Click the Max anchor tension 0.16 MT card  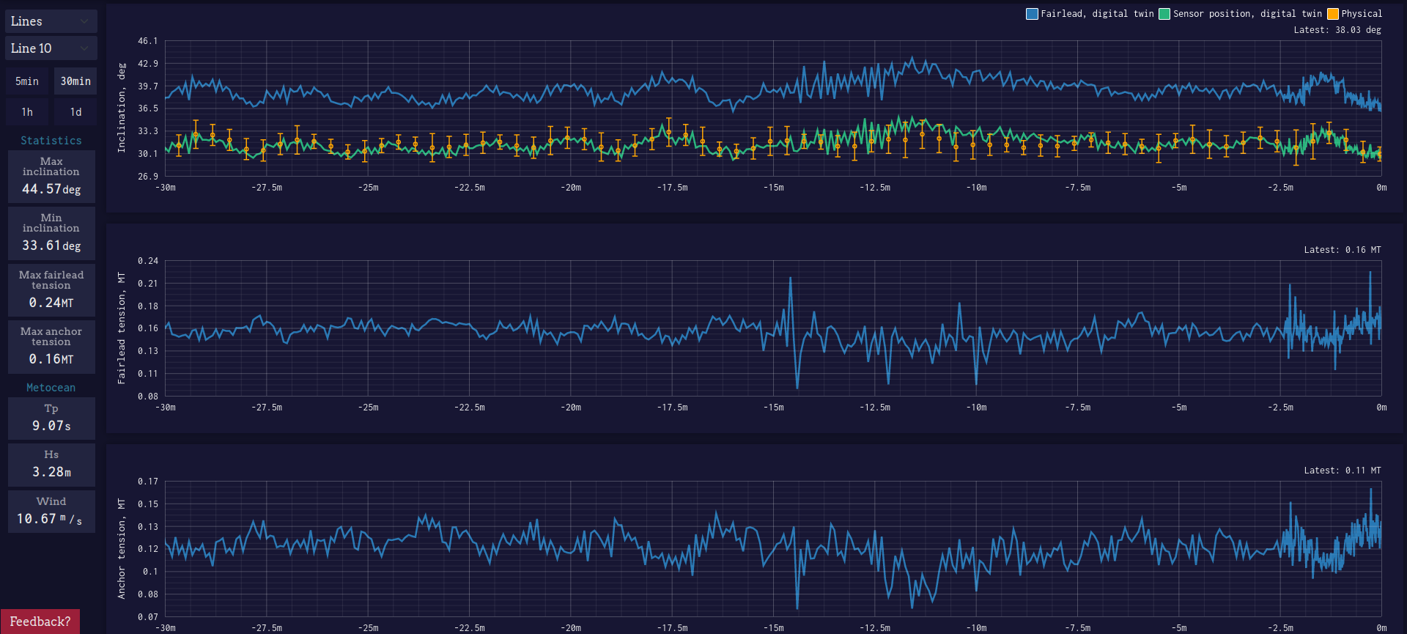pyautogui.click(x=51, y=346)
